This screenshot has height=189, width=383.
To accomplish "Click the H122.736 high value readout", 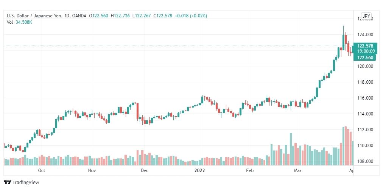I will click(x=120, y=16).
